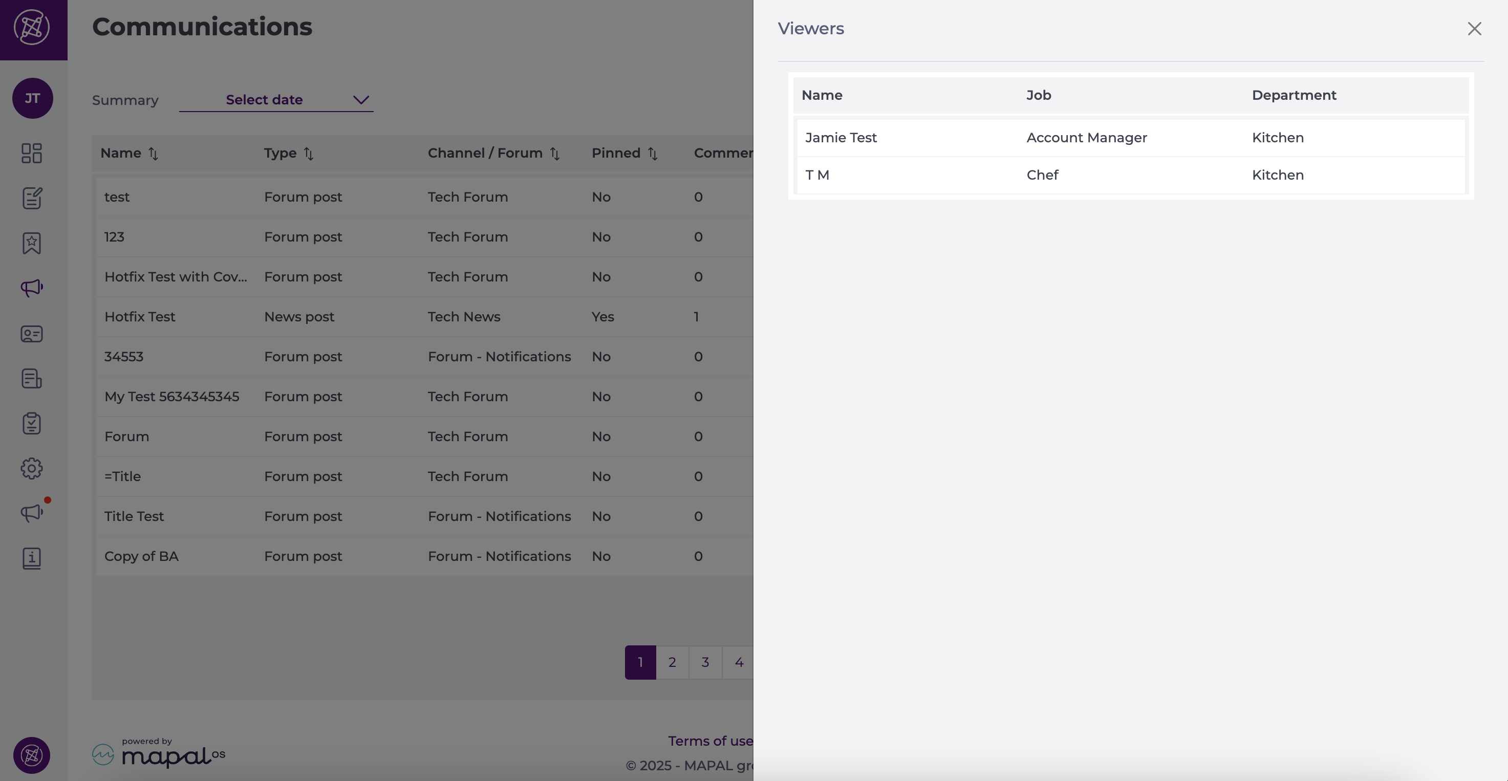Open the megaphone icon with red notification dot

click(32, 513)
